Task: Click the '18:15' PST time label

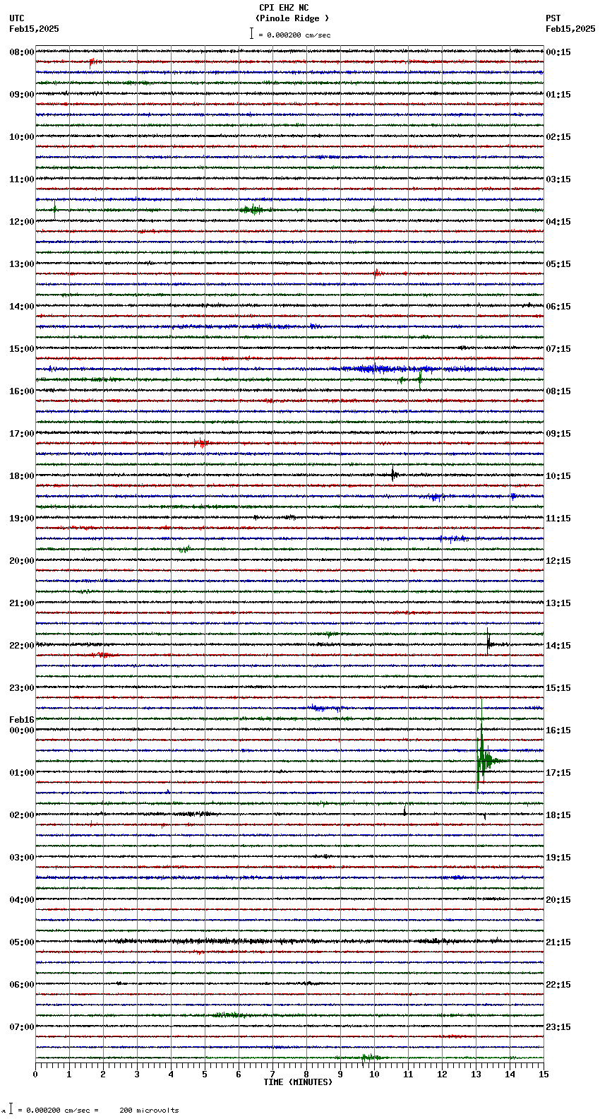Action: [x=558, y=815]
